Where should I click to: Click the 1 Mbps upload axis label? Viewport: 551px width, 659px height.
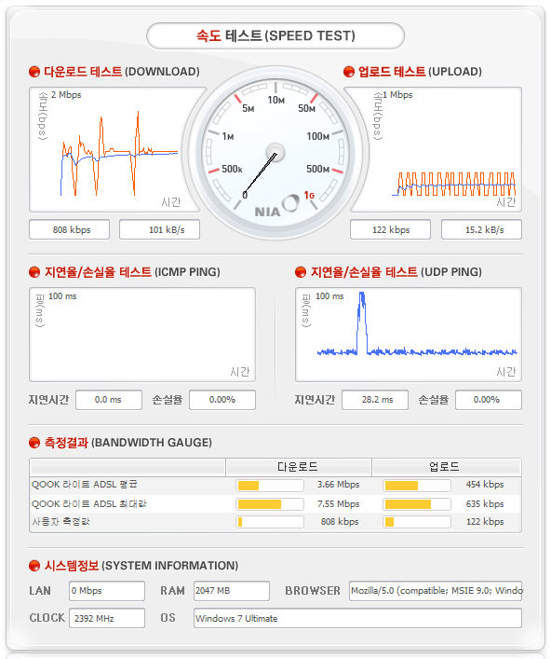pyautogui.click(x=397, y=95)
